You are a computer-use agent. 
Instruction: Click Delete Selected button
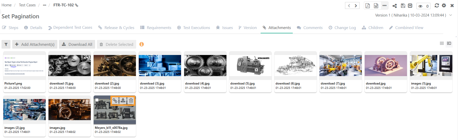point(116,44)
